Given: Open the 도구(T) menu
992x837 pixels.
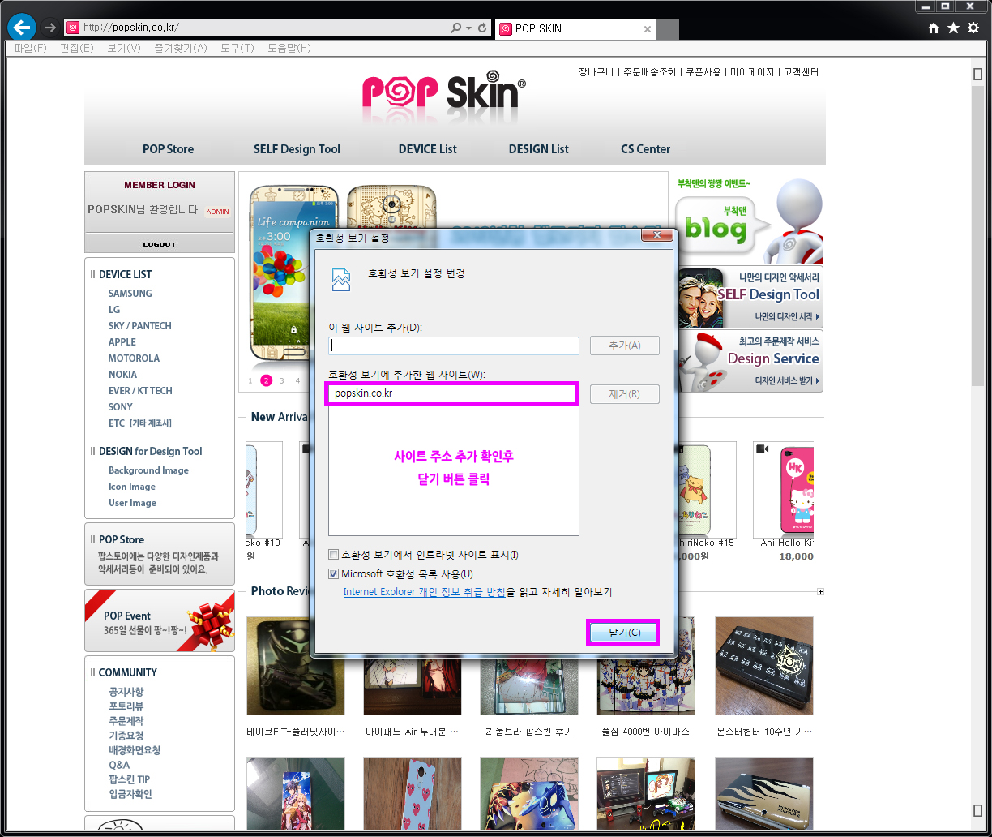Looking at the screenshot, I should pos(237,48).
